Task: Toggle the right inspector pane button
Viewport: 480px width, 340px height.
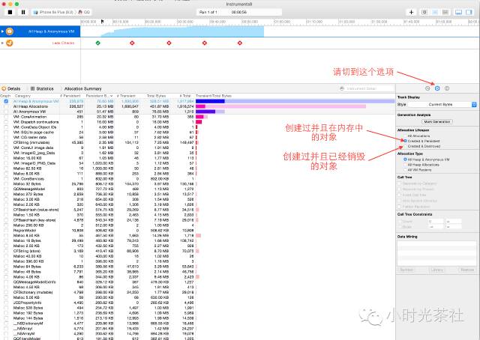Action: point(469,12)
